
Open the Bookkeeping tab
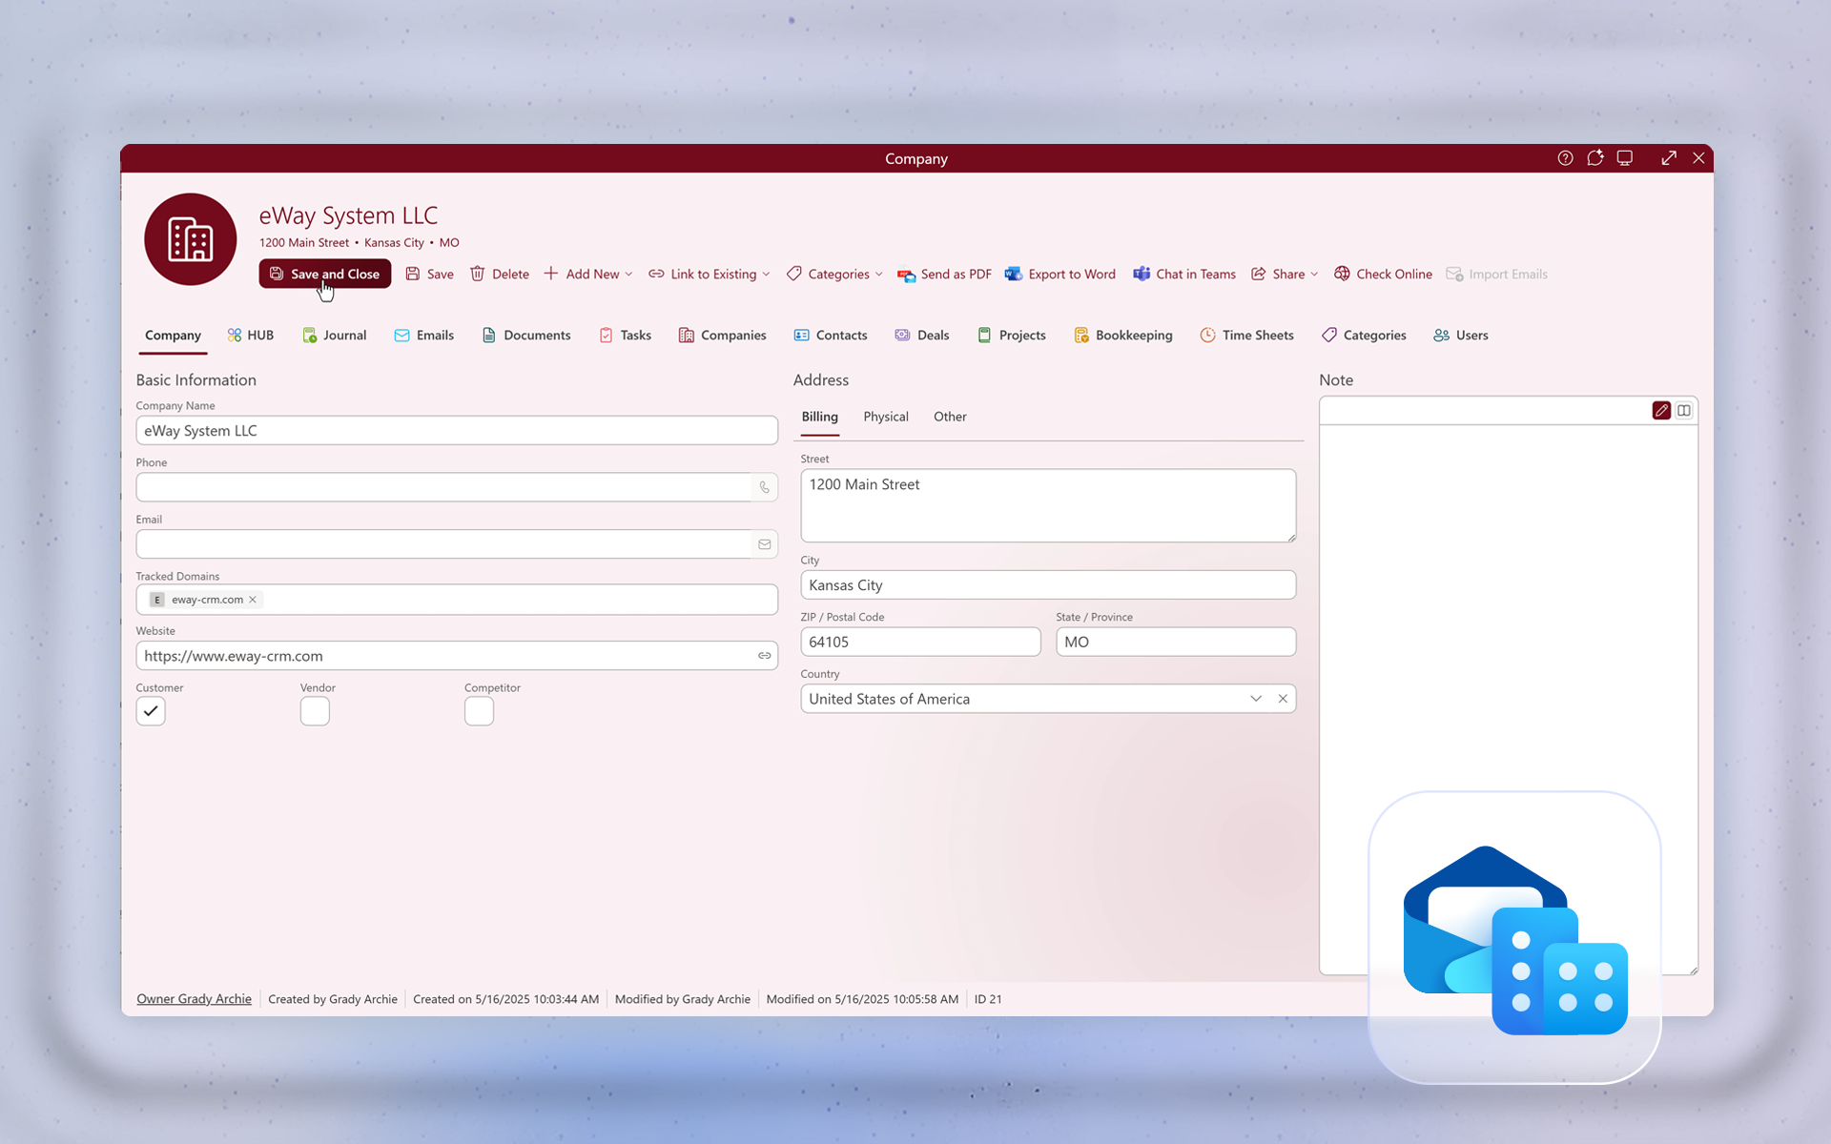click(x=1123, y=335)
